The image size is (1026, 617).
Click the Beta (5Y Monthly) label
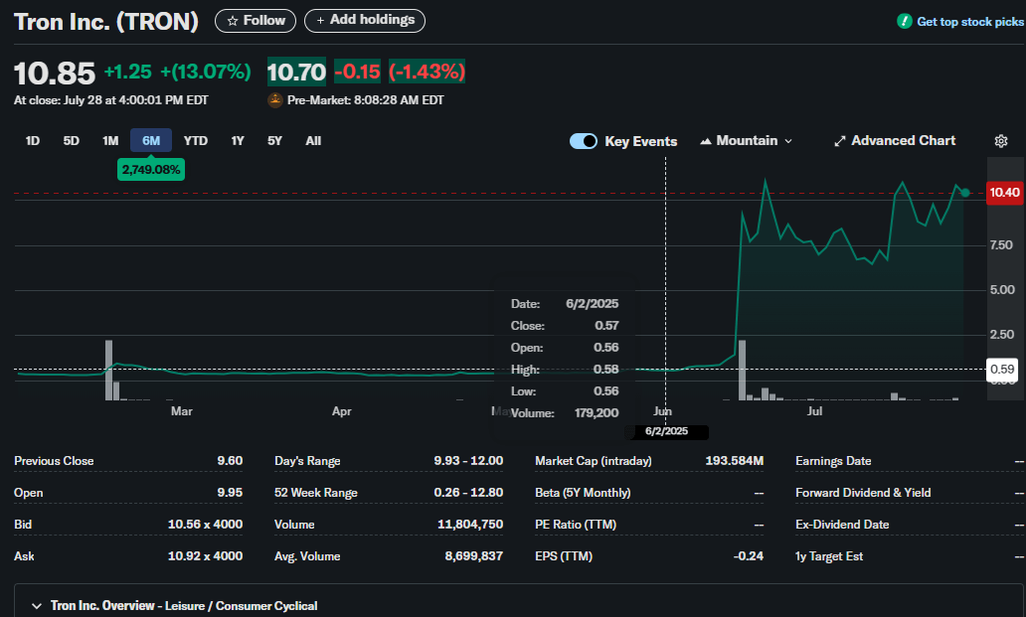[x=583, y=492]
